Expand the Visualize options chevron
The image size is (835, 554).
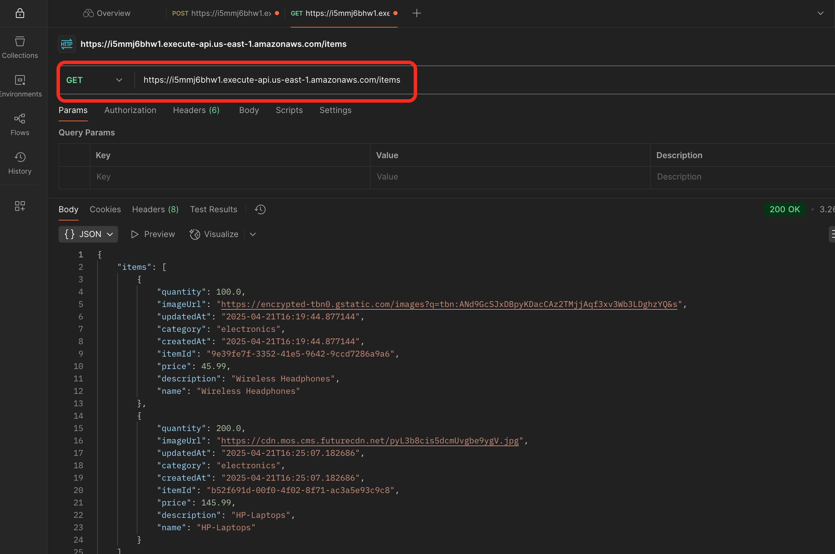tap(252, 234)
